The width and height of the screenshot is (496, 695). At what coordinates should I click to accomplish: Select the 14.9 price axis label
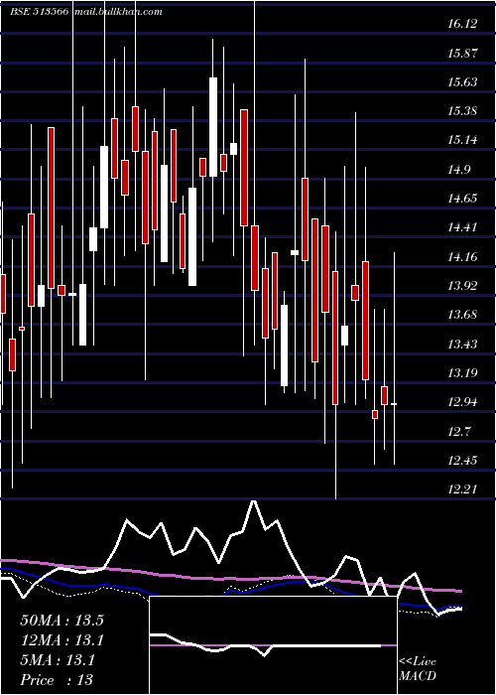(x=459, y=170)
